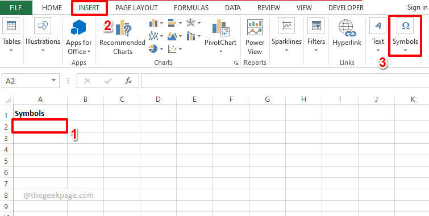
Task: Insert a scatter chart icon
Action: 172,49
